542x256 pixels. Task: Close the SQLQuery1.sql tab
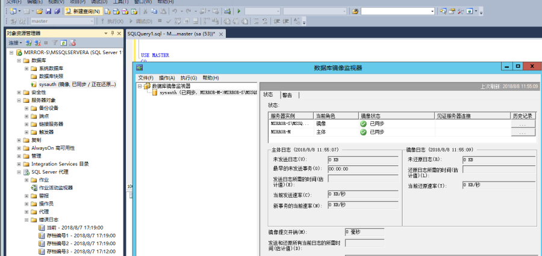tap(220, 34)
